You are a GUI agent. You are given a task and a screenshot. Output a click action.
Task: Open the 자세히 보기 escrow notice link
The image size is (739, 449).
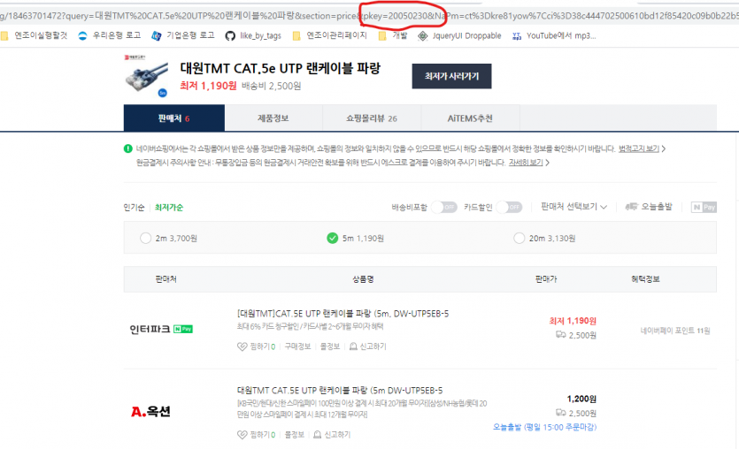(x=527, y=163)
